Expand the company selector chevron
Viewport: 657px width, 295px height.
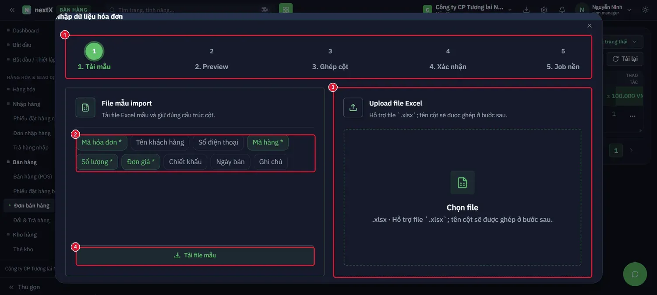tap(510, 10)
